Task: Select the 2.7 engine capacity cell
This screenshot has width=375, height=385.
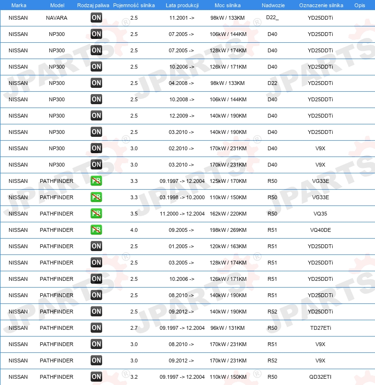Action: [134, 328]
